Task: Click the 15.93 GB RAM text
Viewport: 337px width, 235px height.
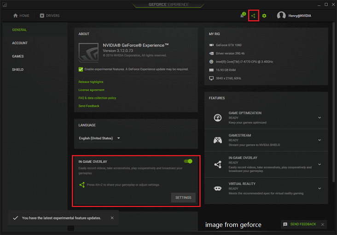Action: tap(226, 70)
